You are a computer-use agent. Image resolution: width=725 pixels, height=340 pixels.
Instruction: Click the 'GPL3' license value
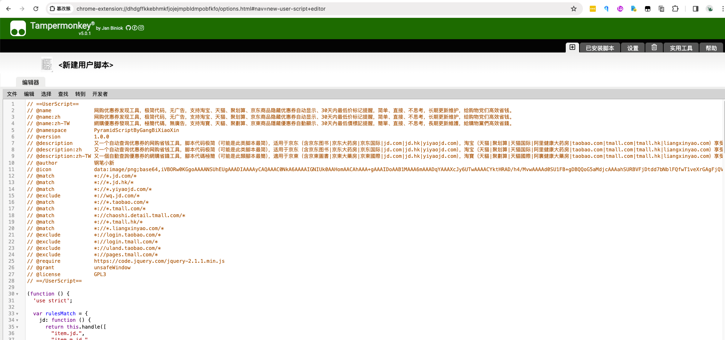(100, 274)
